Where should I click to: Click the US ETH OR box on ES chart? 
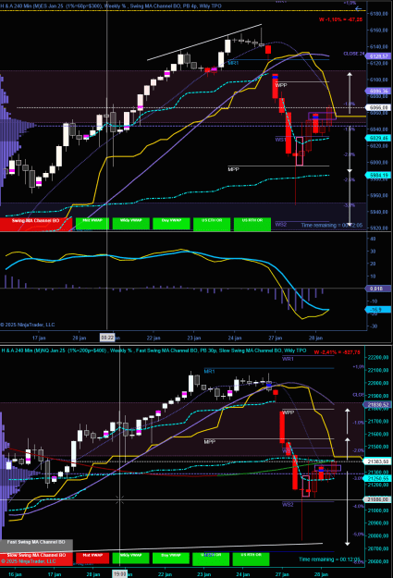(x=212, y=224)
